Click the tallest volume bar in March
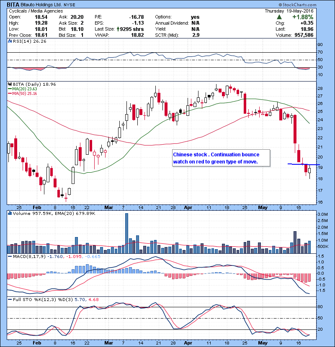335x347 pixels. (x=126, y=233)
